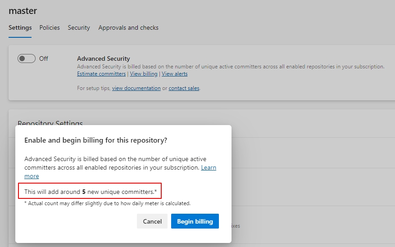Viewport: 395px width, 247px height.
Task: Open Learn more link in dialog
Action: (x=209, y=167)
